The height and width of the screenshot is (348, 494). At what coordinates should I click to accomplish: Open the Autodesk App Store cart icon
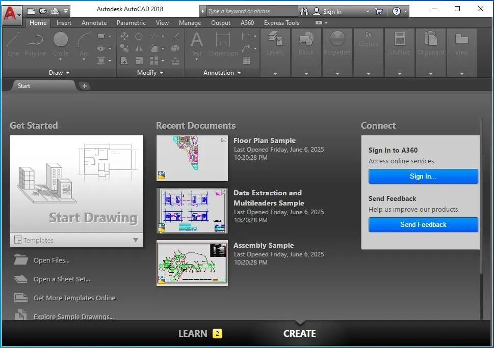[378, 11]
